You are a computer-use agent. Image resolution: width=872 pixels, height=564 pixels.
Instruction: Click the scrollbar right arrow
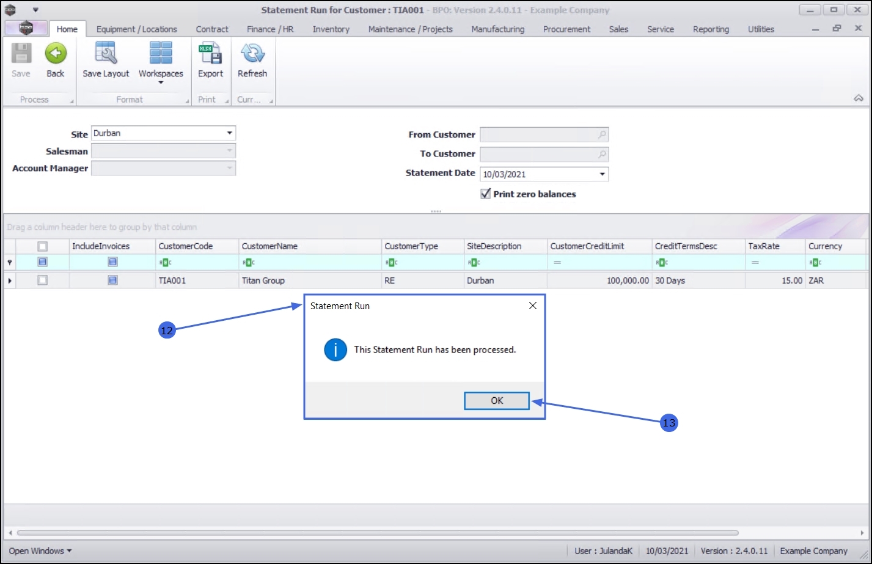tap(862, 532)
